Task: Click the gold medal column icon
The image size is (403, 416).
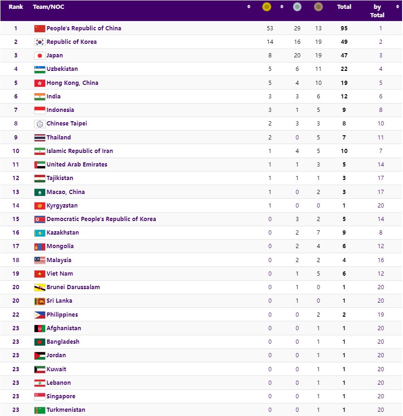Action: (x=266, y=7)
